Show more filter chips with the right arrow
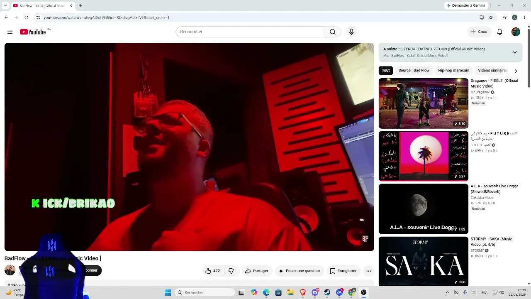The height and width of the screenshot is (299, 531). click(516, 71)
